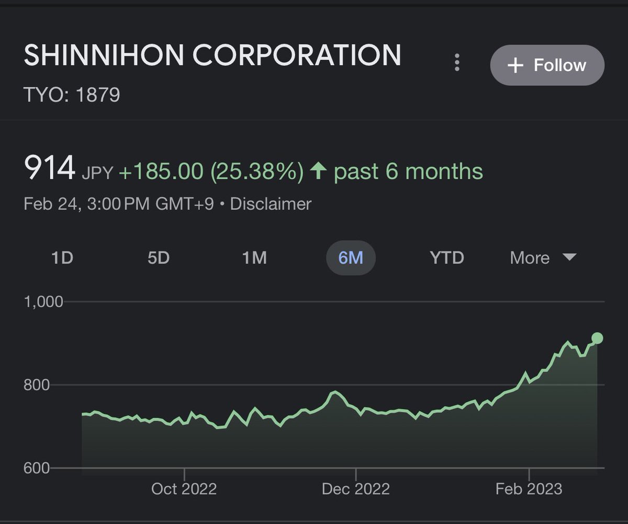Click the latest price point dot
The width and height of the screenshot is (628, 524).
click(597, 338)
